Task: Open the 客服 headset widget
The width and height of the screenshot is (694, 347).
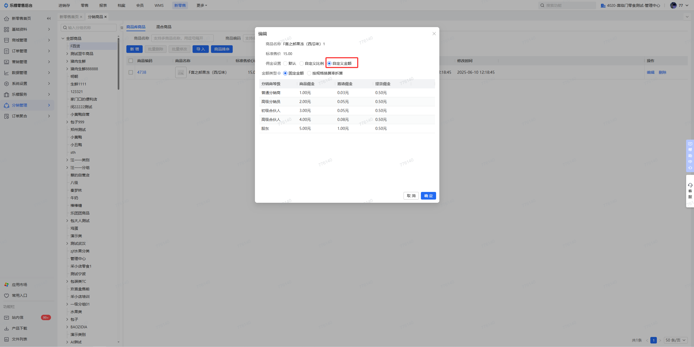Action: (690, 191)
